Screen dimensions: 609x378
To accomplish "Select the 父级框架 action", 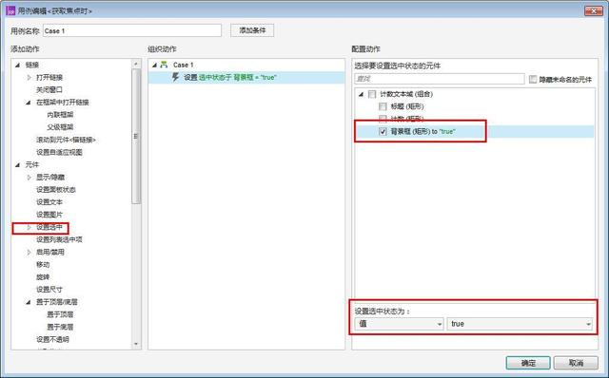I will point(60,127).
